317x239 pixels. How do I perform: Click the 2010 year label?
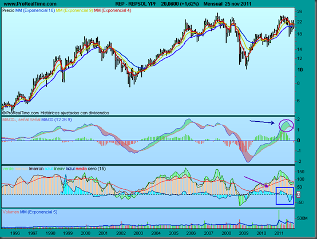pyautogui.click(x=261, y=233)
